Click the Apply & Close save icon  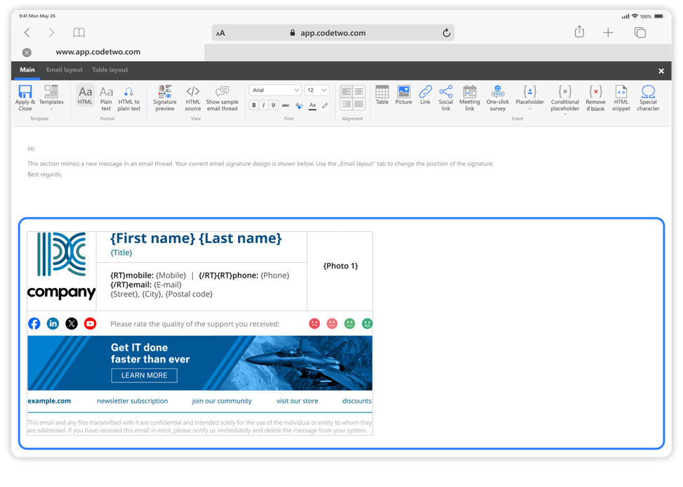25,92
